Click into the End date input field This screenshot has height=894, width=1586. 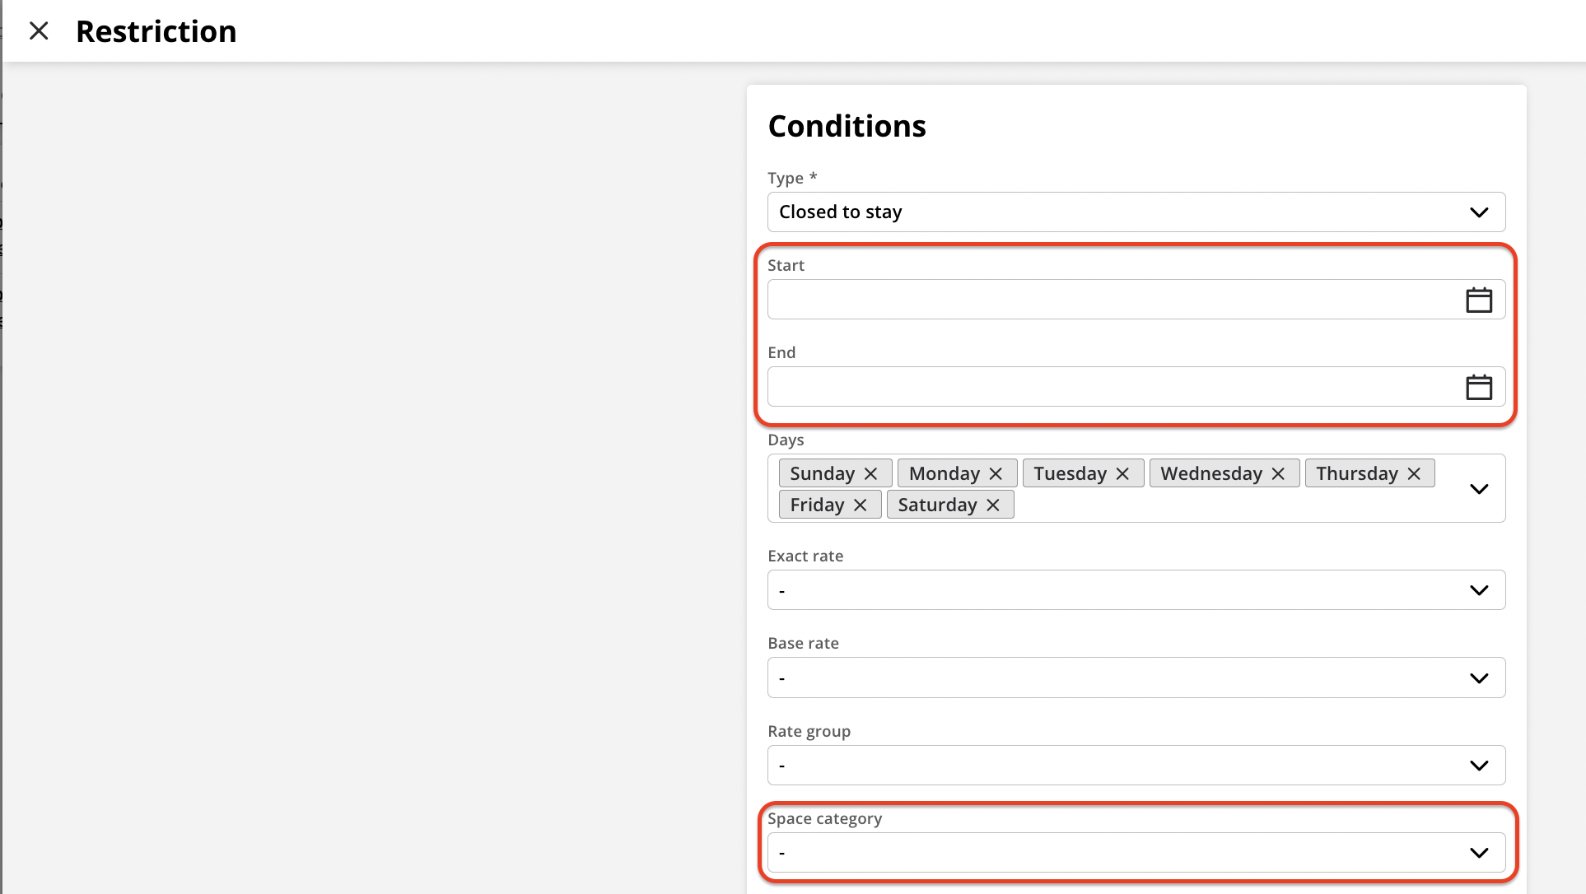[x=1112, y=387]
